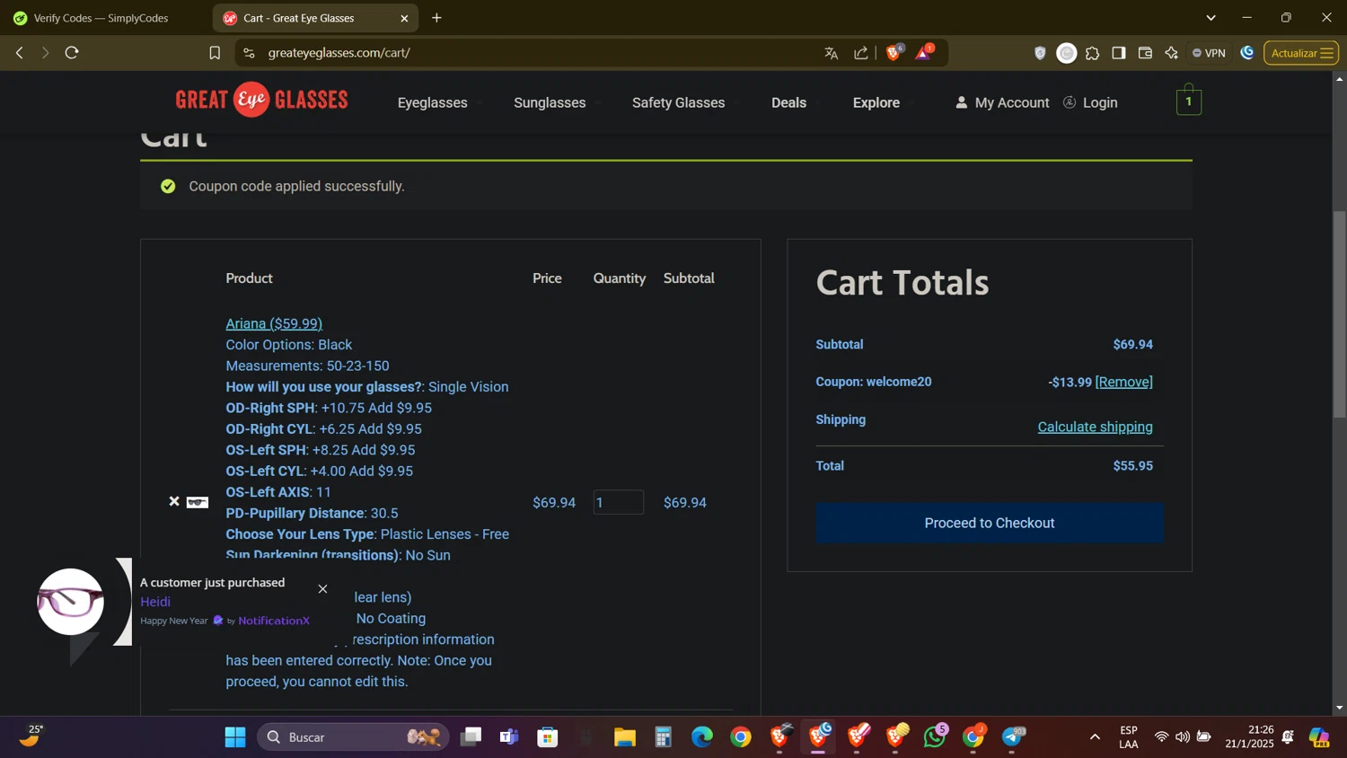Open the Explore menu

(x=876, y=102)
